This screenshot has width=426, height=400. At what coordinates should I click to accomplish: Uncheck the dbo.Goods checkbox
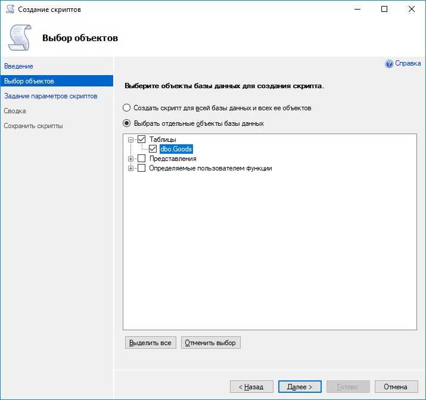click(153, 149)
